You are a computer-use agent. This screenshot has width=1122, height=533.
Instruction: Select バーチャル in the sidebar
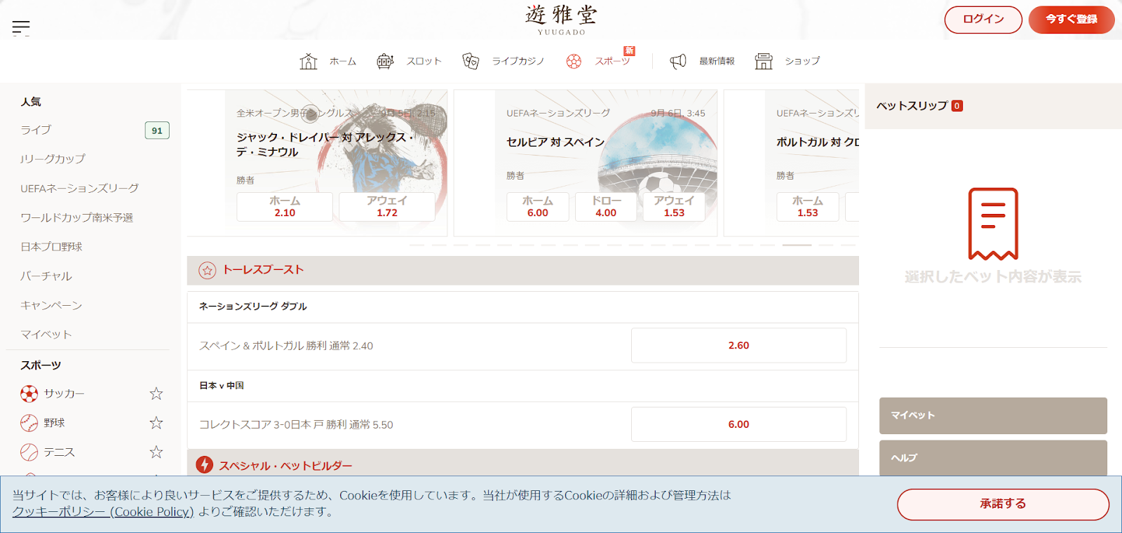click(x=46, y=276)
